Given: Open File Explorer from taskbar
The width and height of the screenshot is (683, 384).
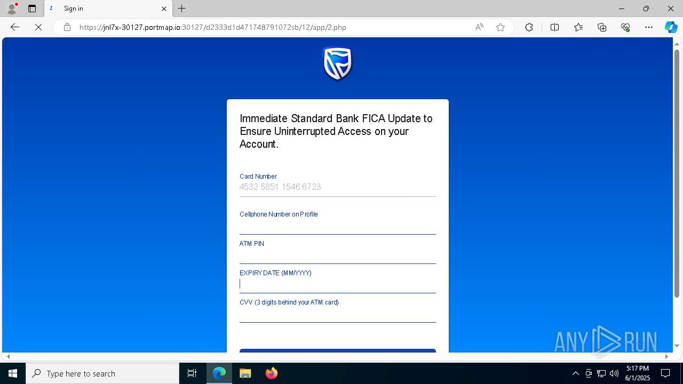Looking at the screenshot, I should 245,373.
